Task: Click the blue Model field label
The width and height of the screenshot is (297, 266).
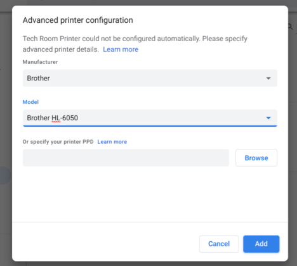Action: point(30,102)
